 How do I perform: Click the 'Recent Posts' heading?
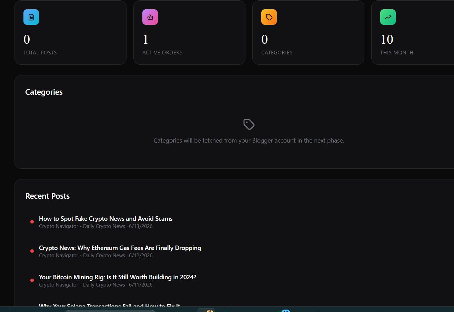point(47,196)
